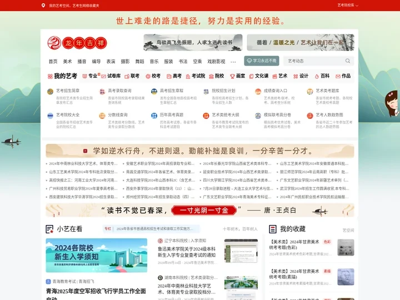The height and width of the screenshot is (300, 400).
Task: Open the 美术 nav item
Action: (x=67, y=62)
